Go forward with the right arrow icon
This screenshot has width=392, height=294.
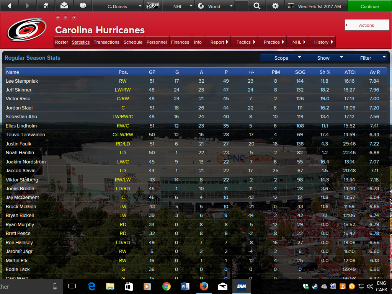click(x=28, y=6)
